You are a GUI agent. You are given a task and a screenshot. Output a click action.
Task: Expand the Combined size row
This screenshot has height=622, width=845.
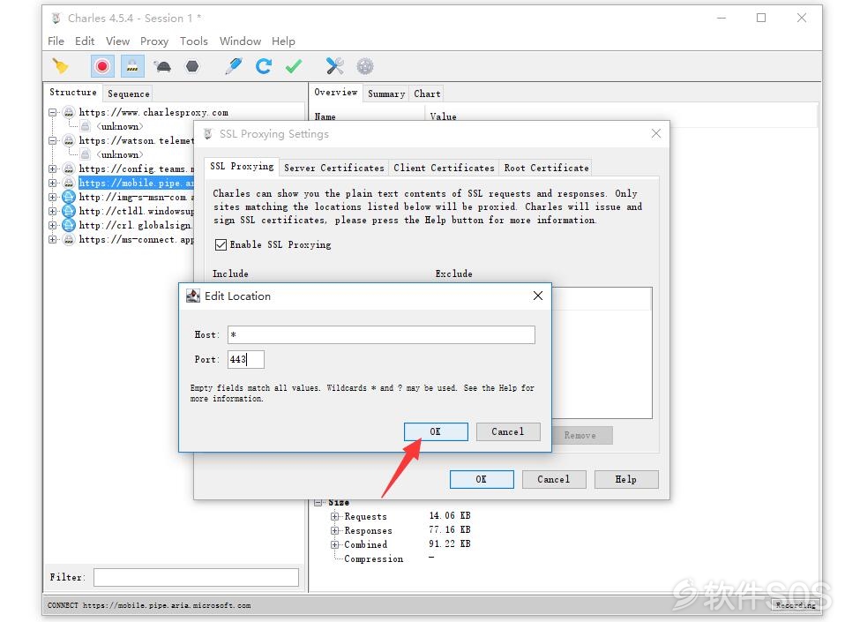pyautogui.click(x=334, y=544)
